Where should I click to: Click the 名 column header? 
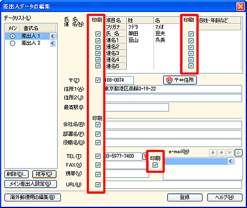coord(167,20)
